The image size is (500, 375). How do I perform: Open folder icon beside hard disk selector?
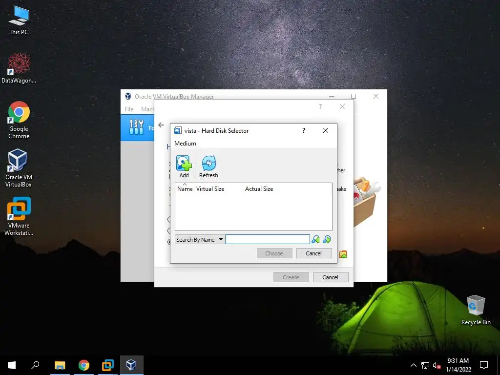pyautogui.click(x=343, y=254)
